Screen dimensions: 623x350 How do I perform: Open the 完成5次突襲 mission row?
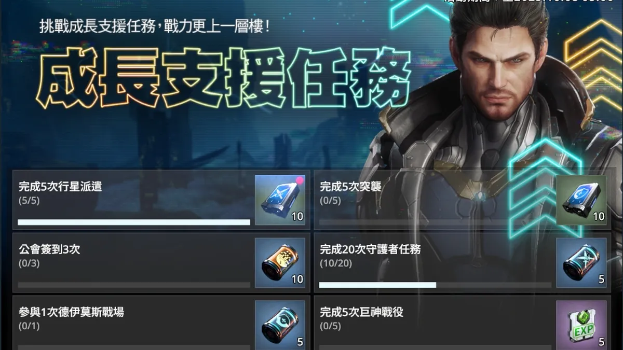[x=462, y=200]
